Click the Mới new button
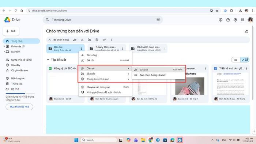This screenshot has height=144, width=256. [11, 31]
